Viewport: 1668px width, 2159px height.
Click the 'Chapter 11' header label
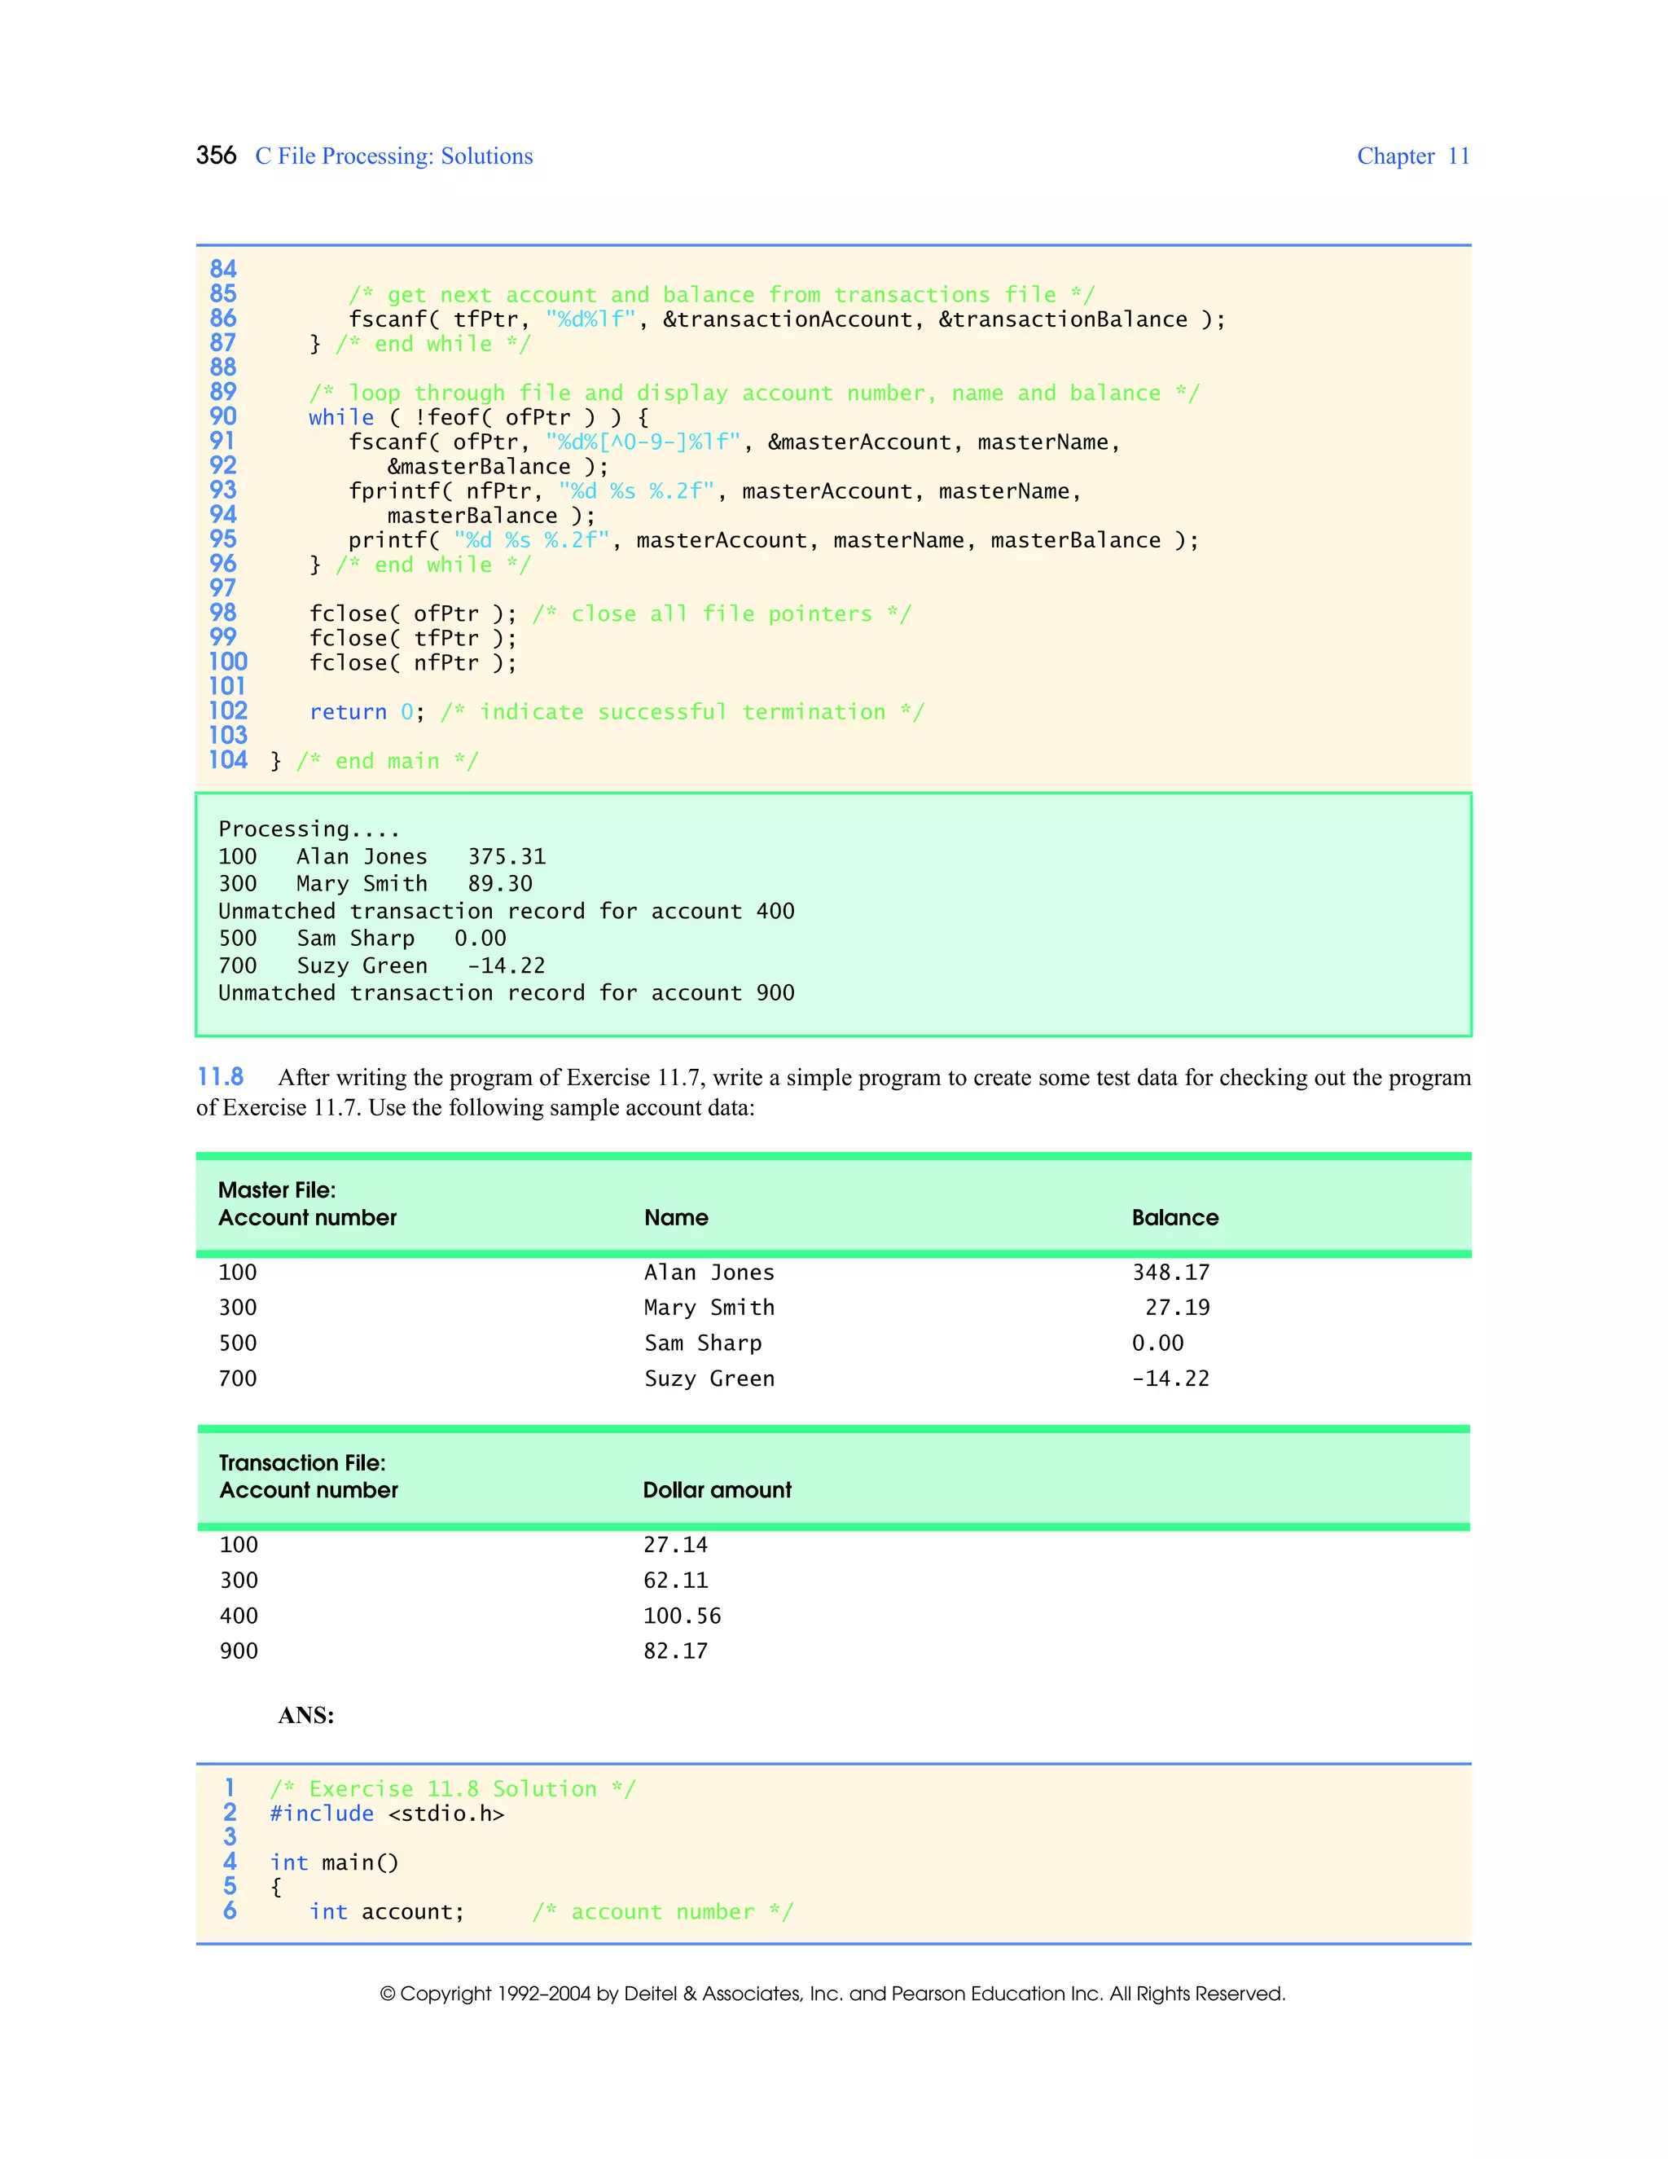click(1412, 156)
